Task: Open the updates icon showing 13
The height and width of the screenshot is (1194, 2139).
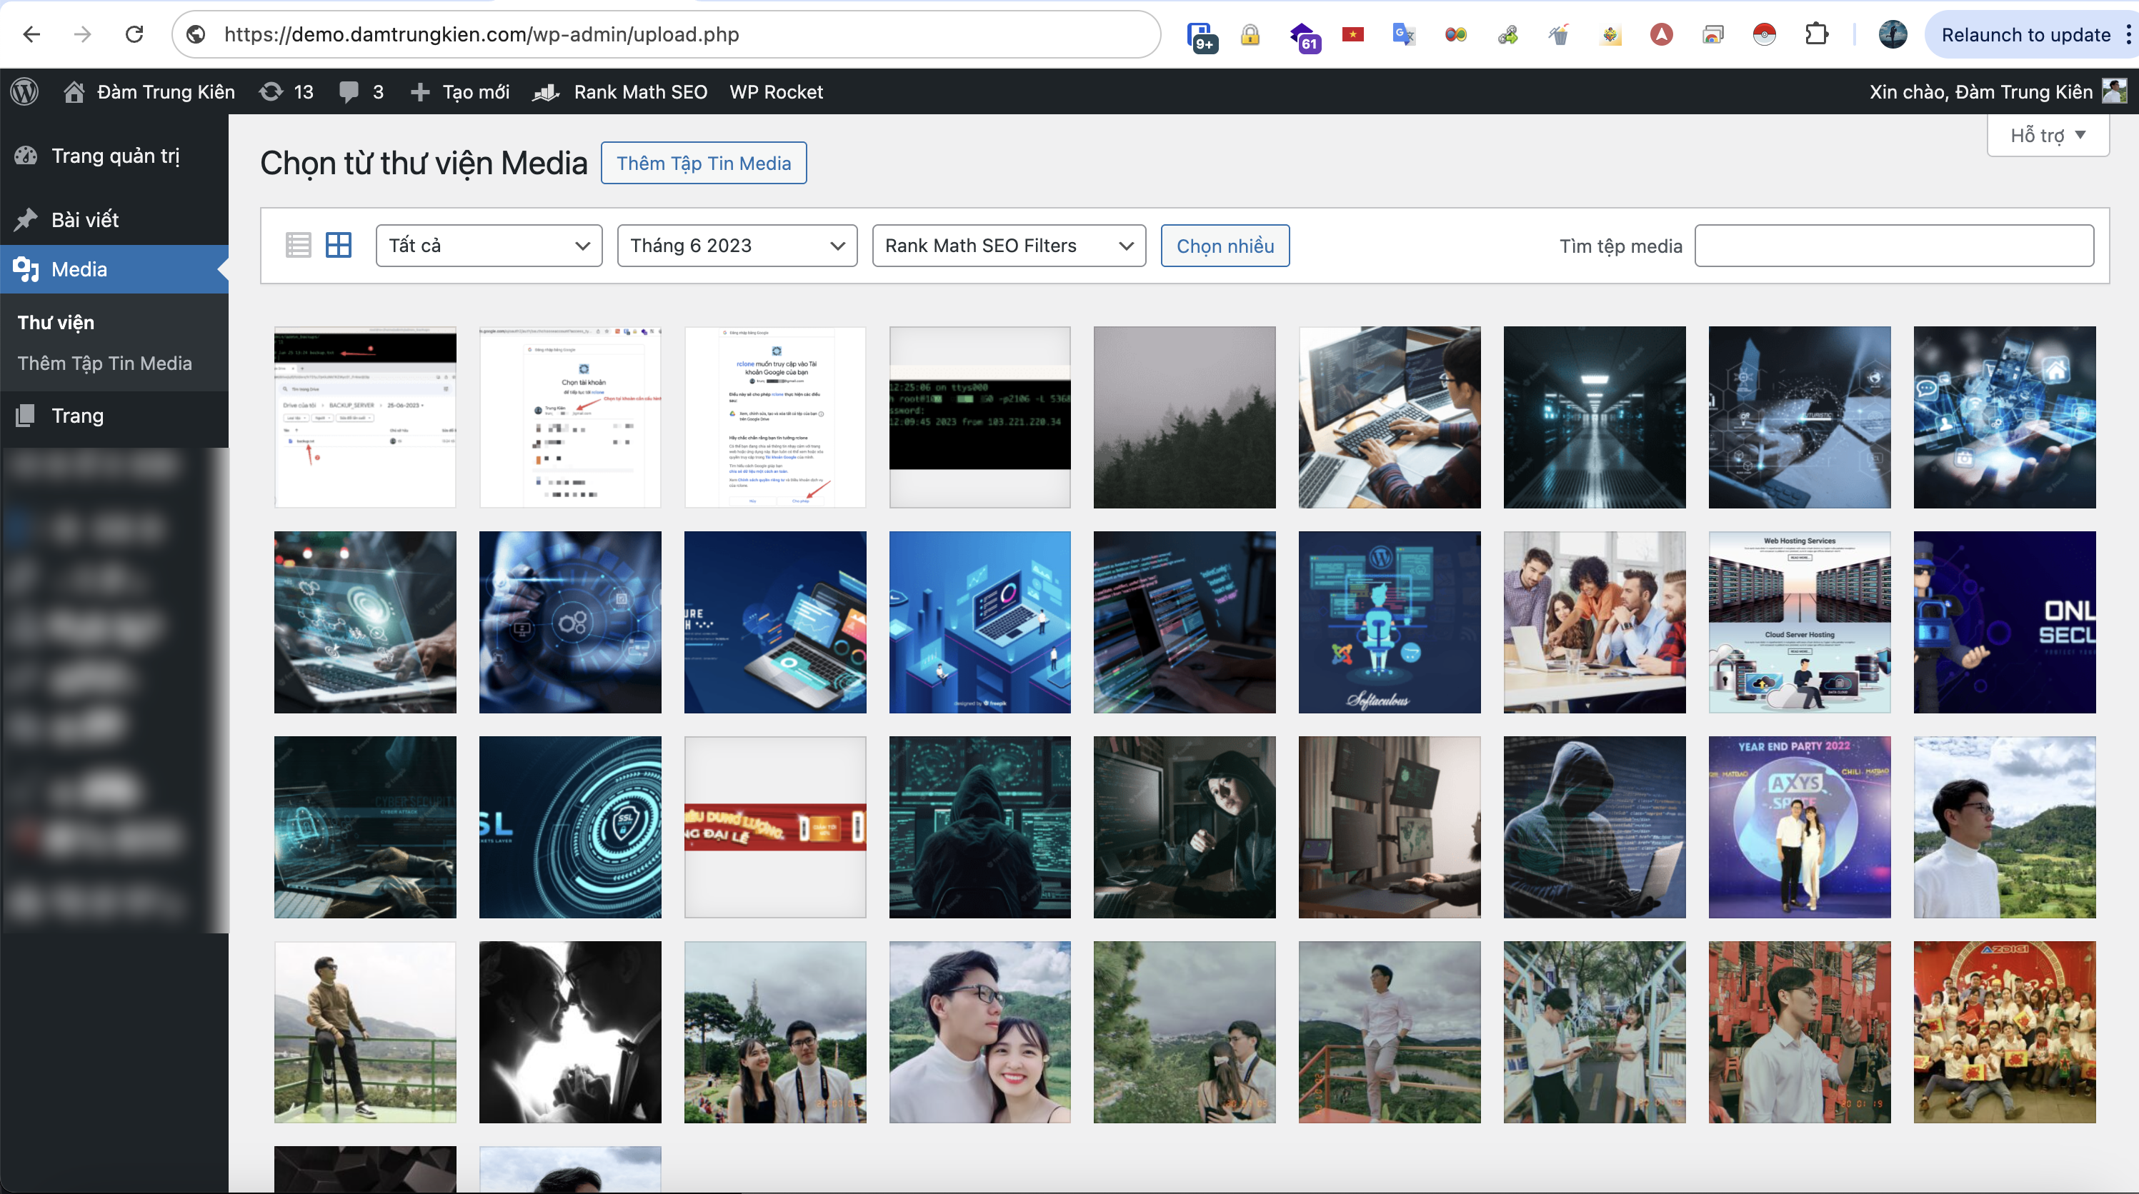Action: (286, 91)
